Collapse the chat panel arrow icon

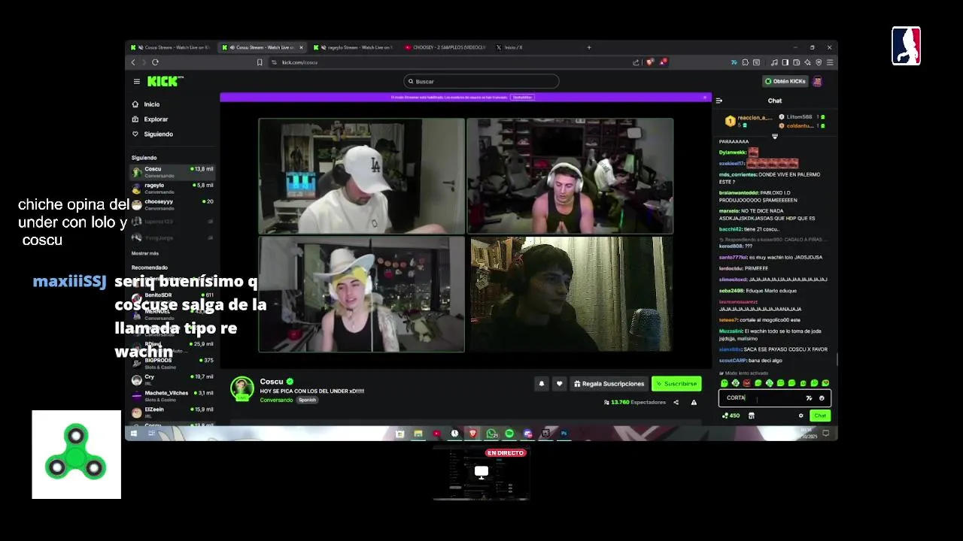pos(719,101)
